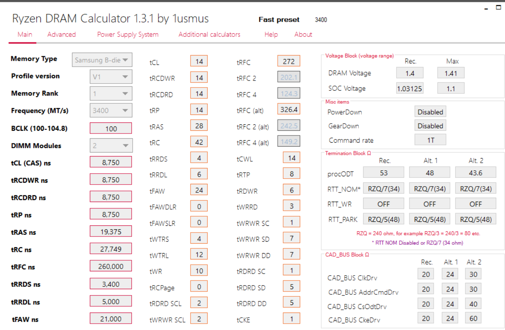Select the tRCDRD ns value field
This screenshot has width=505, height=330.
point(111,197)
